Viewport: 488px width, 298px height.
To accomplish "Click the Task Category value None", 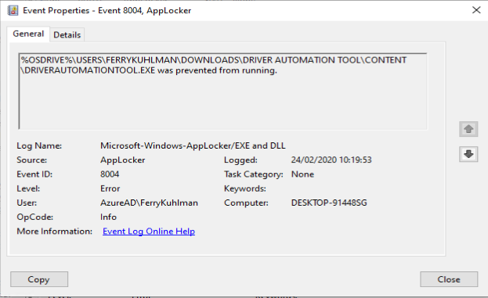I will pyautogui.click(x=302, y=174).
